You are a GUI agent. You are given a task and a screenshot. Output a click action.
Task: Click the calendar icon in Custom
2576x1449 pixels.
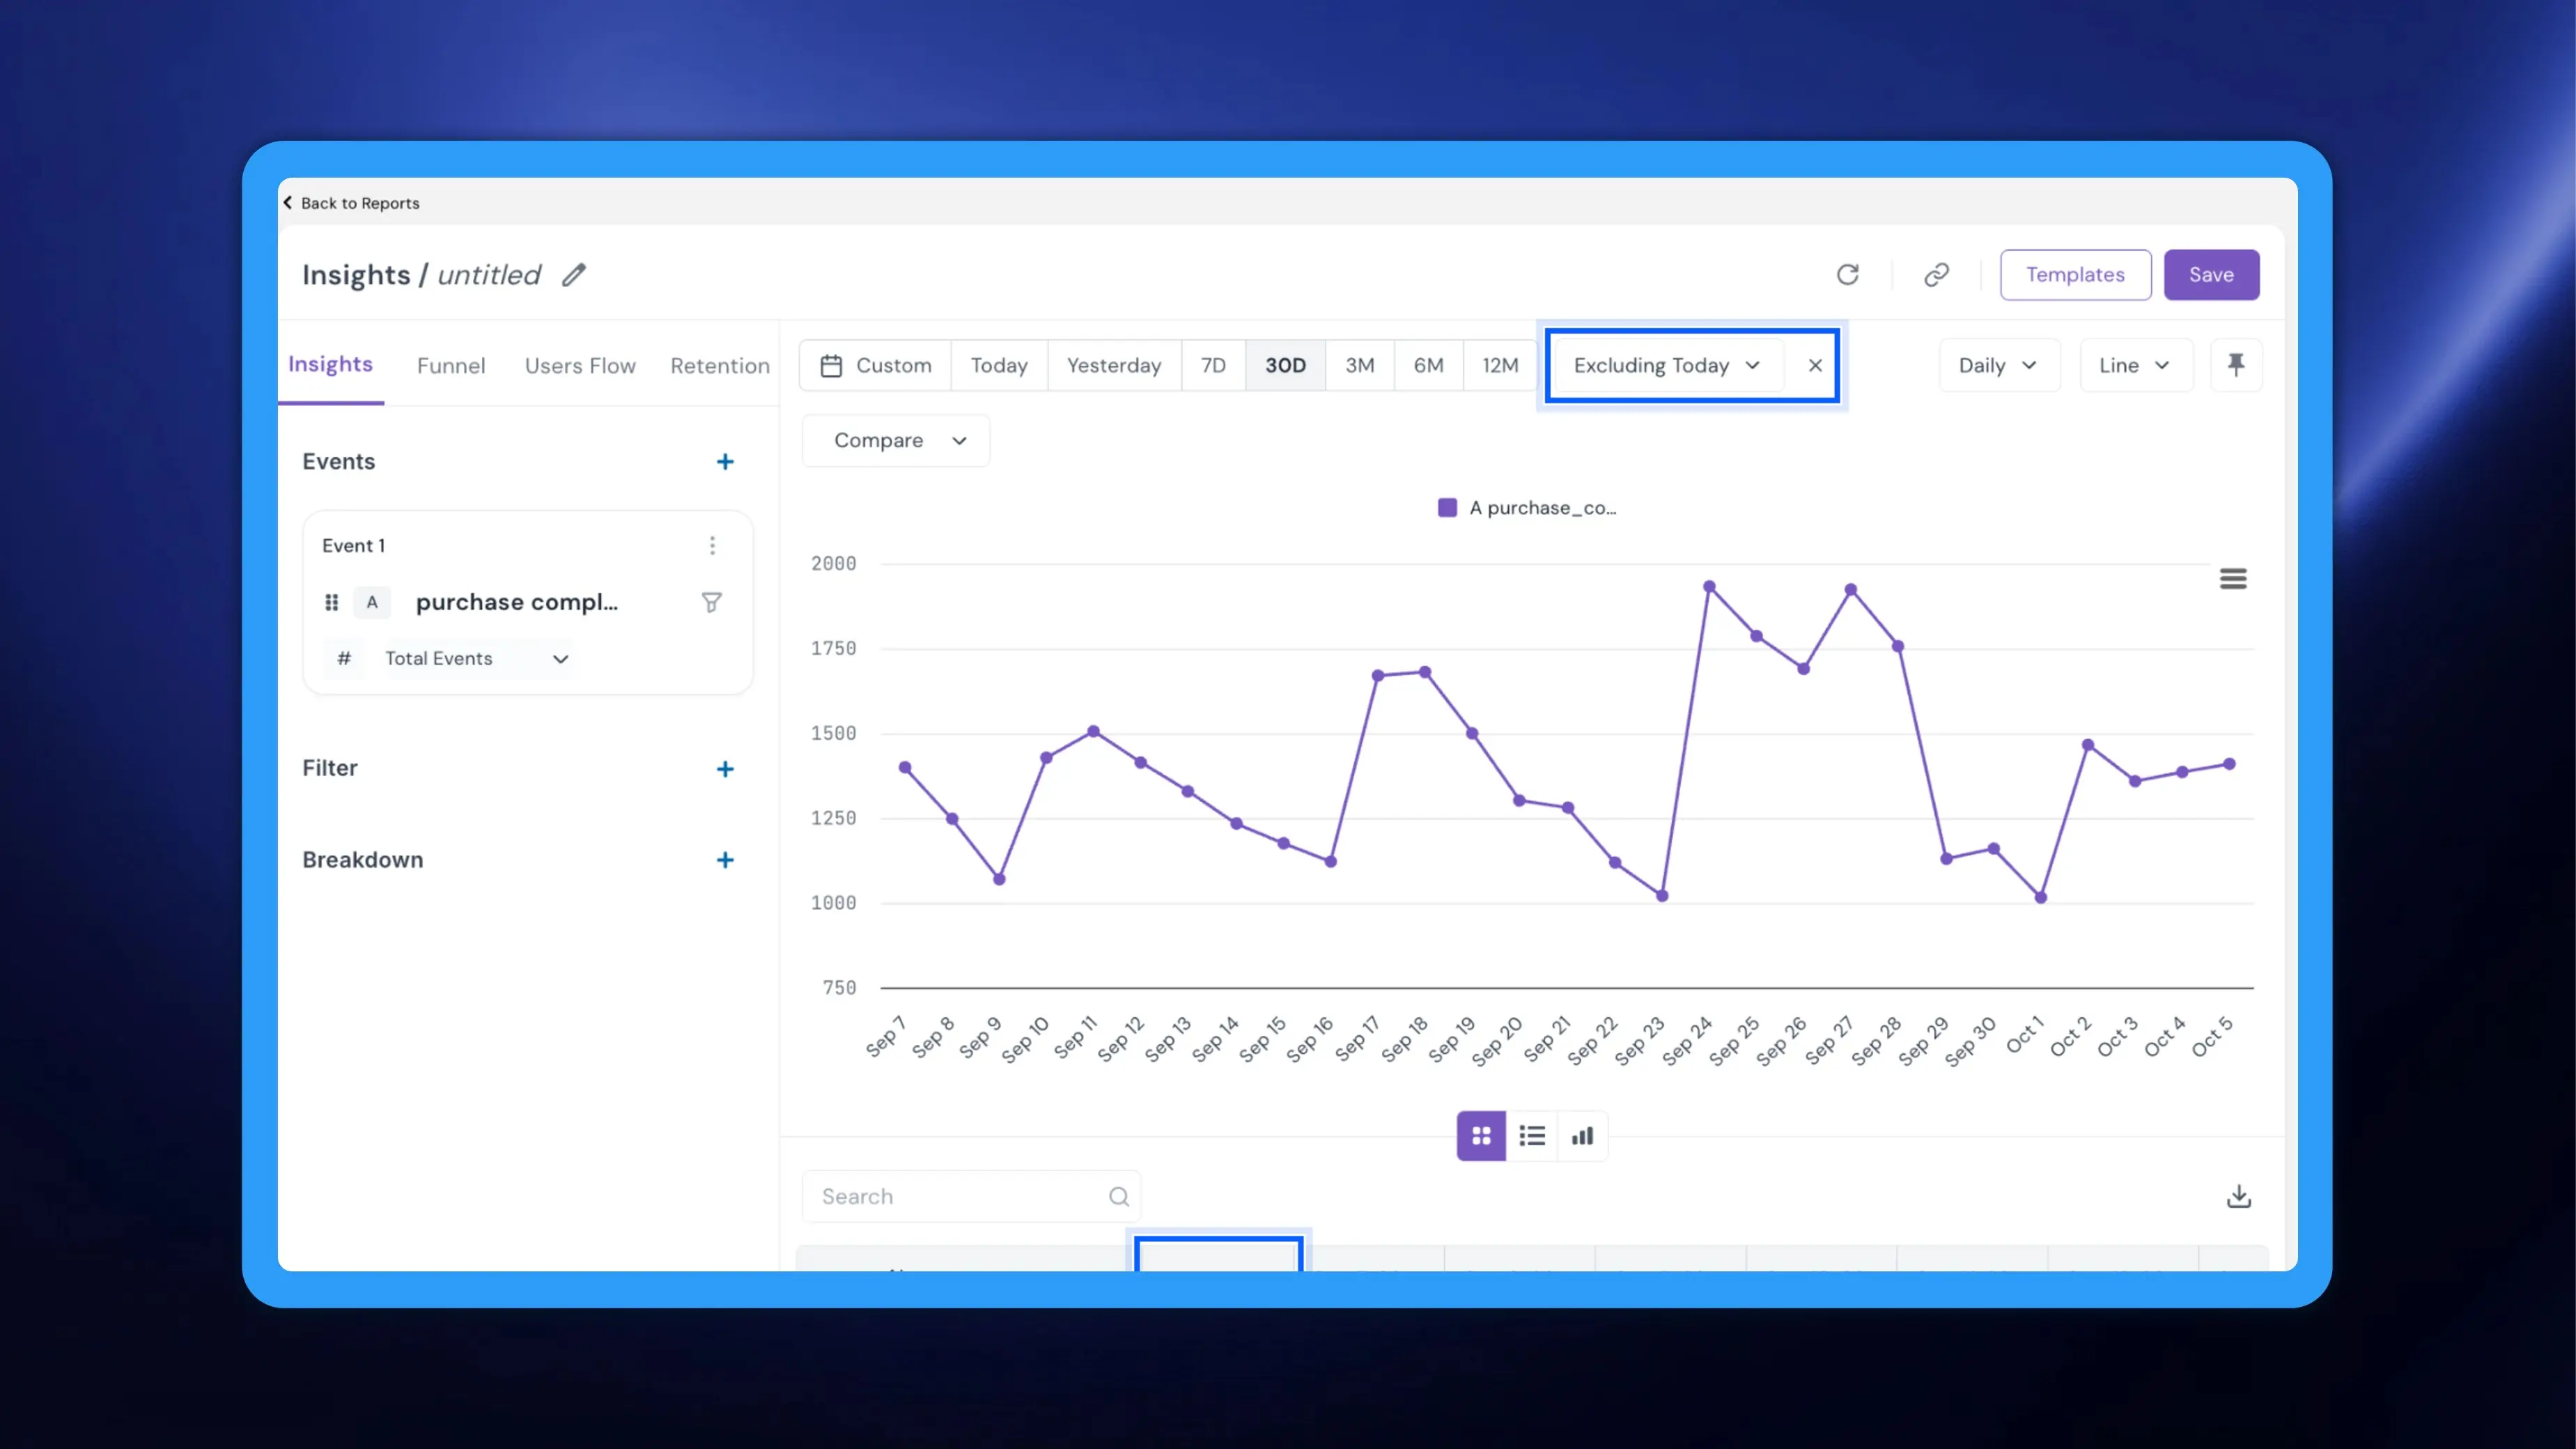click(x=831, y=366)
